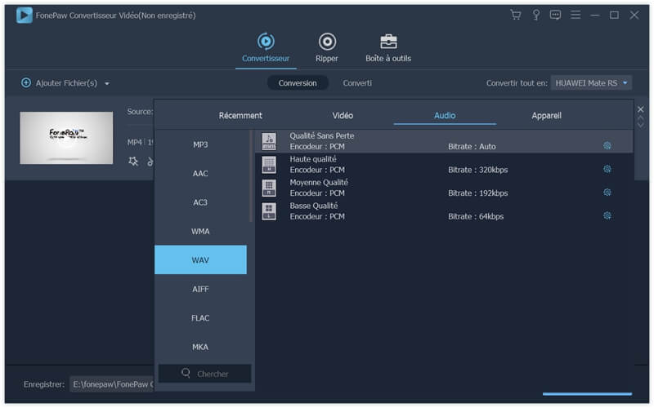Click the Bitrate : 320kbps value
The height and width of the screenshot is (408, 654).
(478, 170)
